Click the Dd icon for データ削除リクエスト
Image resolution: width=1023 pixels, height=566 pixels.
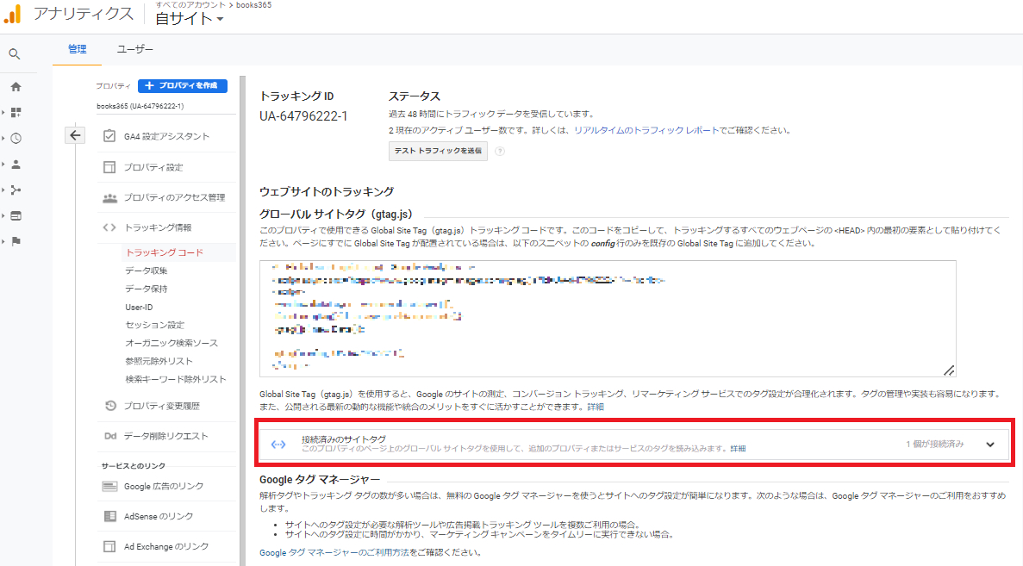coord(109,436)
